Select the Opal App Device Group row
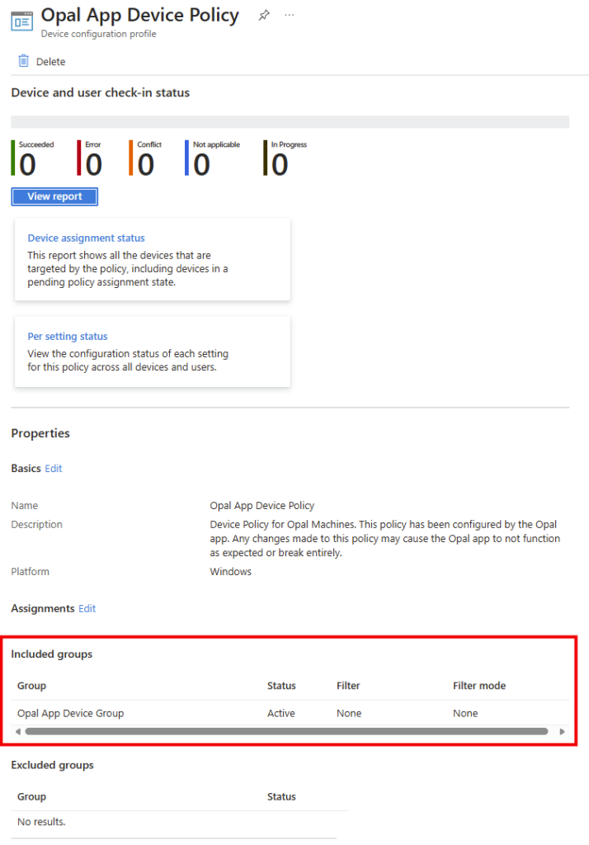 (71, 713)
